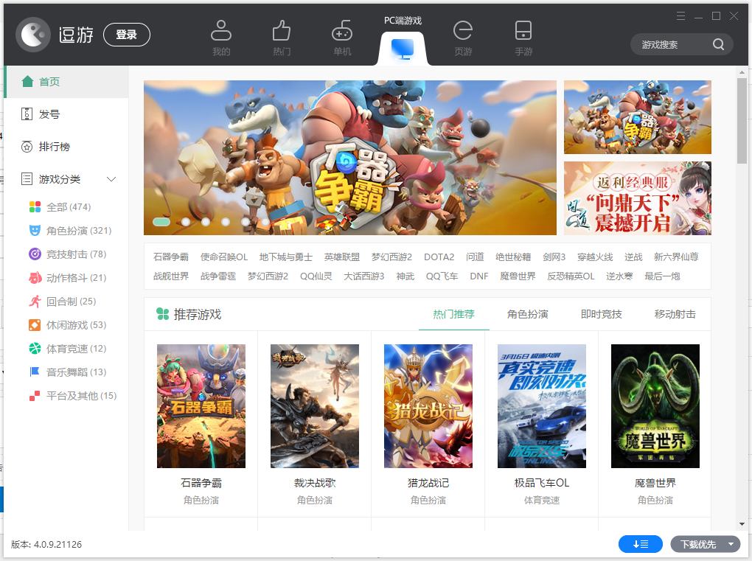Click the vertical scrollbar thumb
Viewport: 752px width, 561px height.
click(x=742, y=120)
